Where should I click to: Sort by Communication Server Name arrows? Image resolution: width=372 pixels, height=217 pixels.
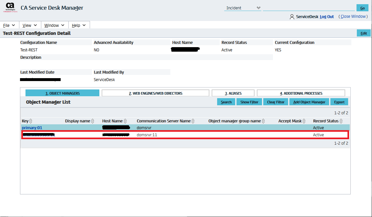[x=193, y=121]
